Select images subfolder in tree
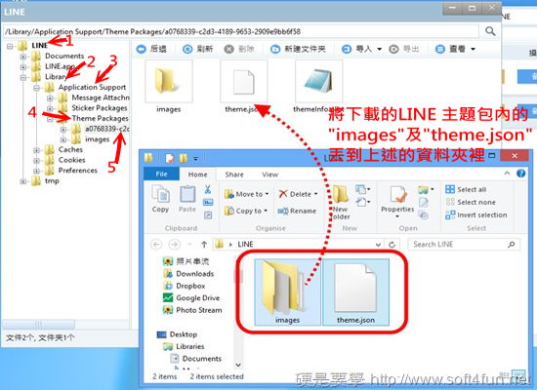 pos(98,139)
